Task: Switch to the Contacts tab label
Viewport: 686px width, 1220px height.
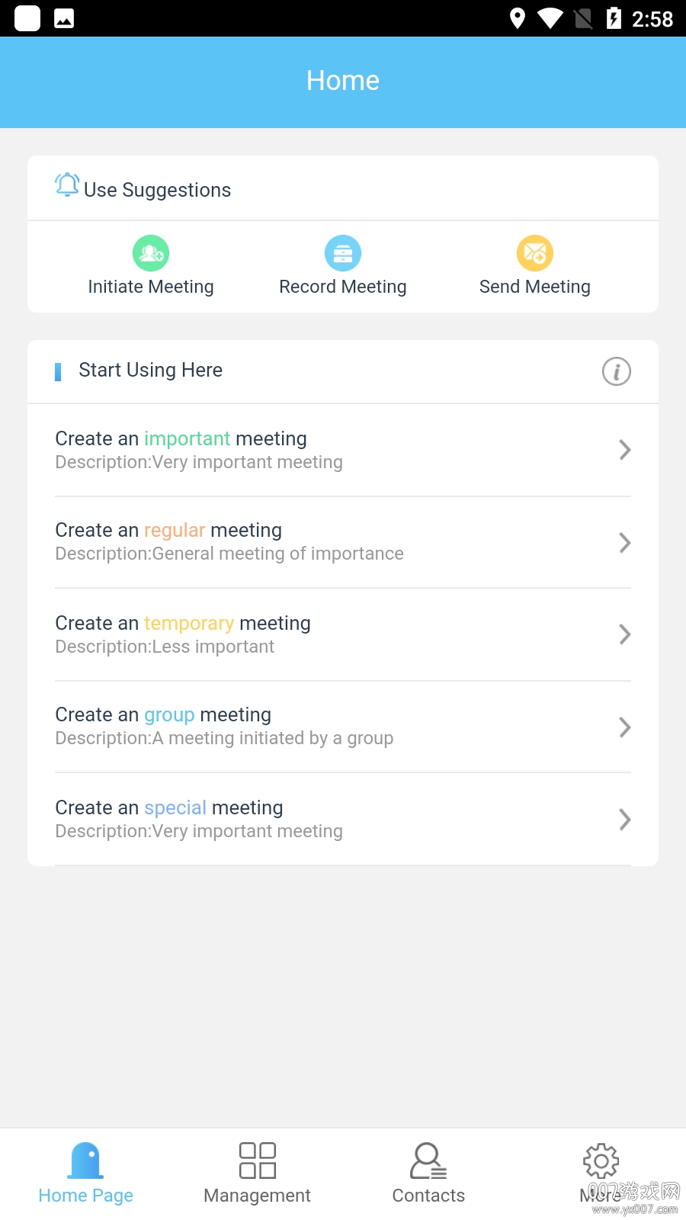Action: tap(428, 1196)
